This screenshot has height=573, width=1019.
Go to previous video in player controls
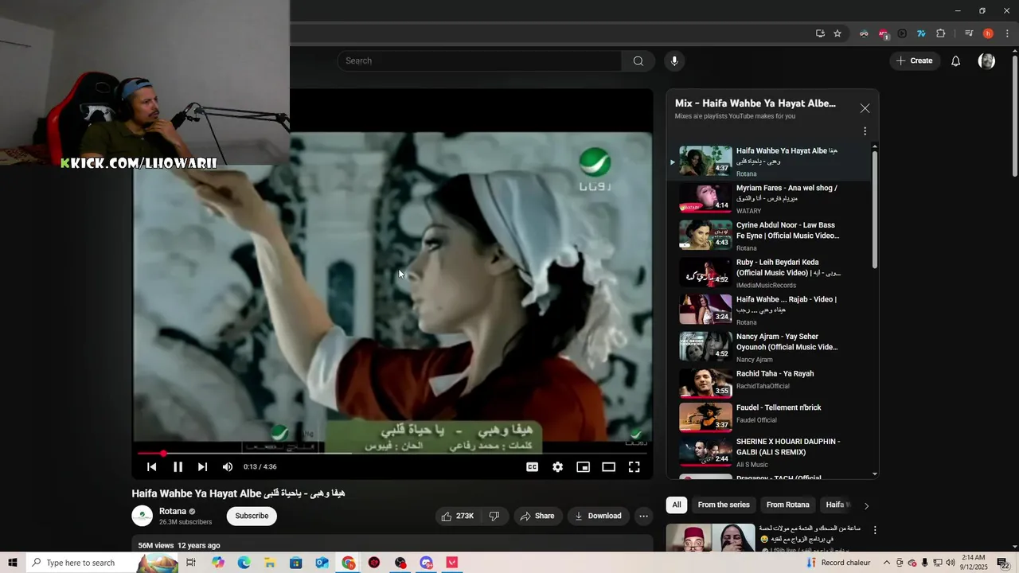pyautogui.click(x=152, y=467)
